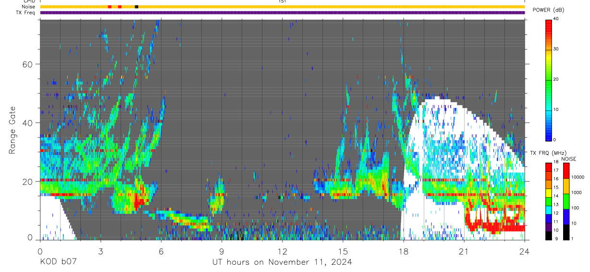Screen dimensions: 590x272
Task: Click the '18' hour tick label
Action: pyautogui.click(x=403, y=251)
